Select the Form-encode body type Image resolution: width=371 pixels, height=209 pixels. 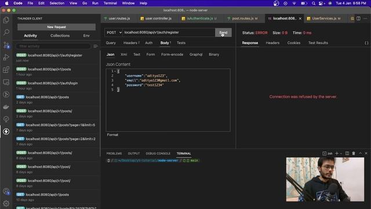tap(172, 55)
